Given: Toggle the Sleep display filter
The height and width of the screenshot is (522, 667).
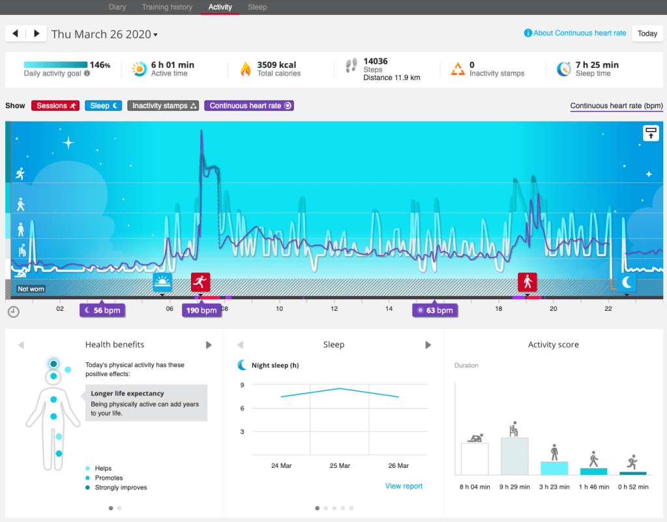Looking at the screenshot, I should click(103, 106).
